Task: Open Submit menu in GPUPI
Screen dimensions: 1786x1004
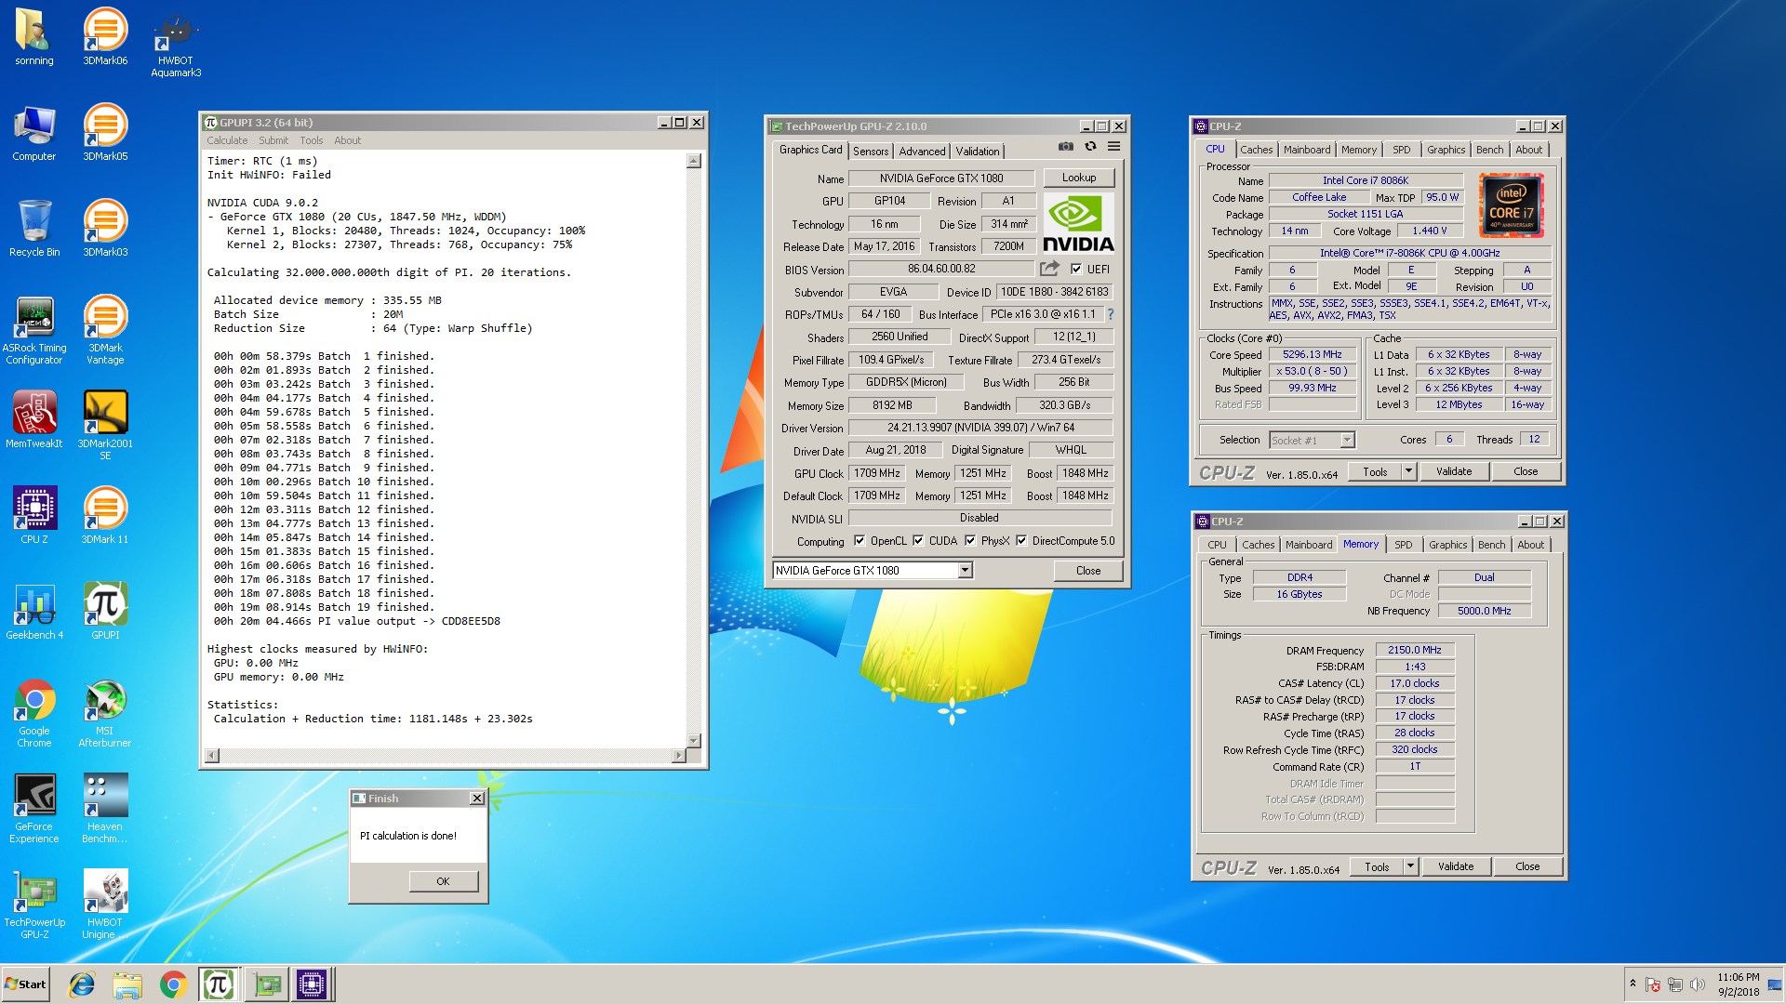Action: pyautogui.click(x=273, y=140)
